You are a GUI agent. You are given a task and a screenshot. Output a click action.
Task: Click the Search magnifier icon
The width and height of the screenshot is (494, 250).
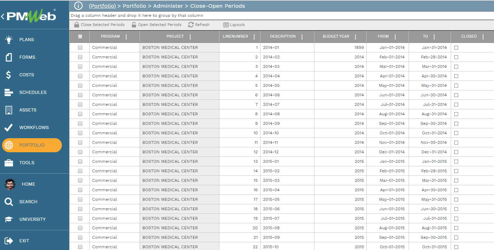pos(9,202)
